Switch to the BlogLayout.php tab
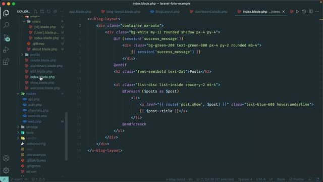Viewport: 323px width, 182px height. (x=165, y=12)
